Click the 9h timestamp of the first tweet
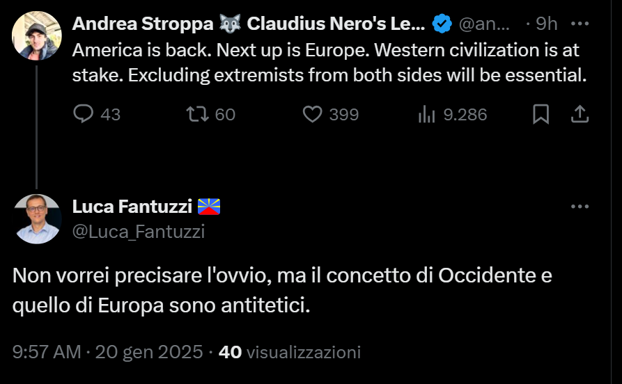This screenshot has width=622, height=384. [x=546, y=24]
